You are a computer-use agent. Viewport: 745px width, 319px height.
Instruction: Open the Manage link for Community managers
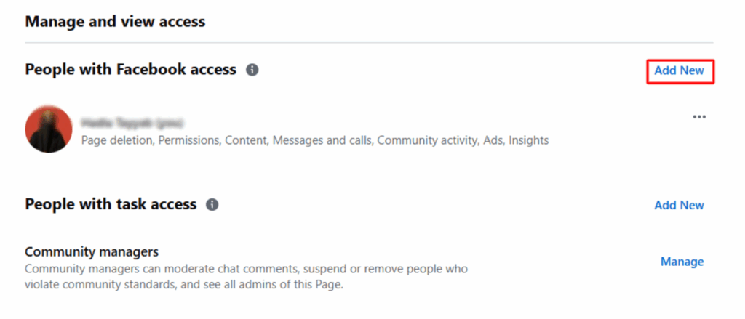(682, 262)
